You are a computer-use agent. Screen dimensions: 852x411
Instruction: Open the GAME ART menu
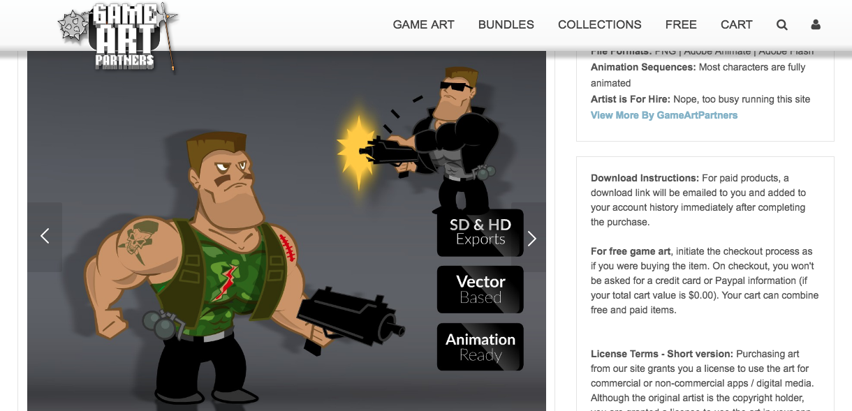423,24
